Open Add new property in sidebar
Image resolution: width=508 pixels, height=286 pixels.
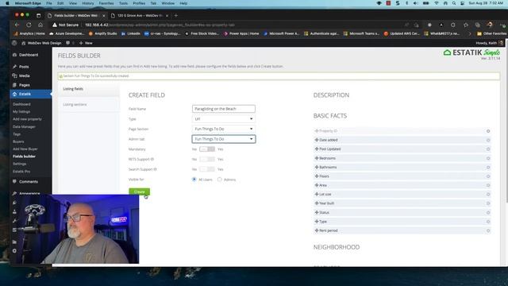pos(27,119)
